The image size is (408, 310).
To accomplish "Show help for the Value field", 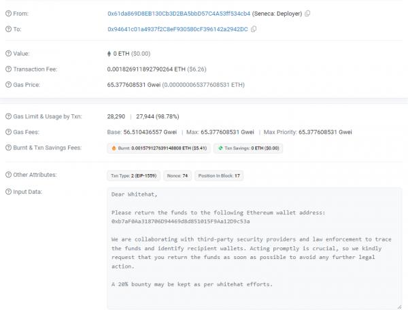I will [x=7, y=53].
